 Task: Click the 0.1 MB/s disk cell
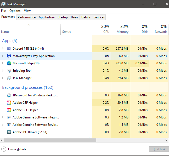(x=140, y=63)
